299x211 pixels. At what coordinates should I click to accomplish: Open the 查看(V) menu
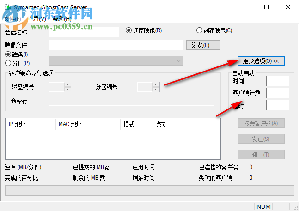pyautogui.click(x=37, y=18)
